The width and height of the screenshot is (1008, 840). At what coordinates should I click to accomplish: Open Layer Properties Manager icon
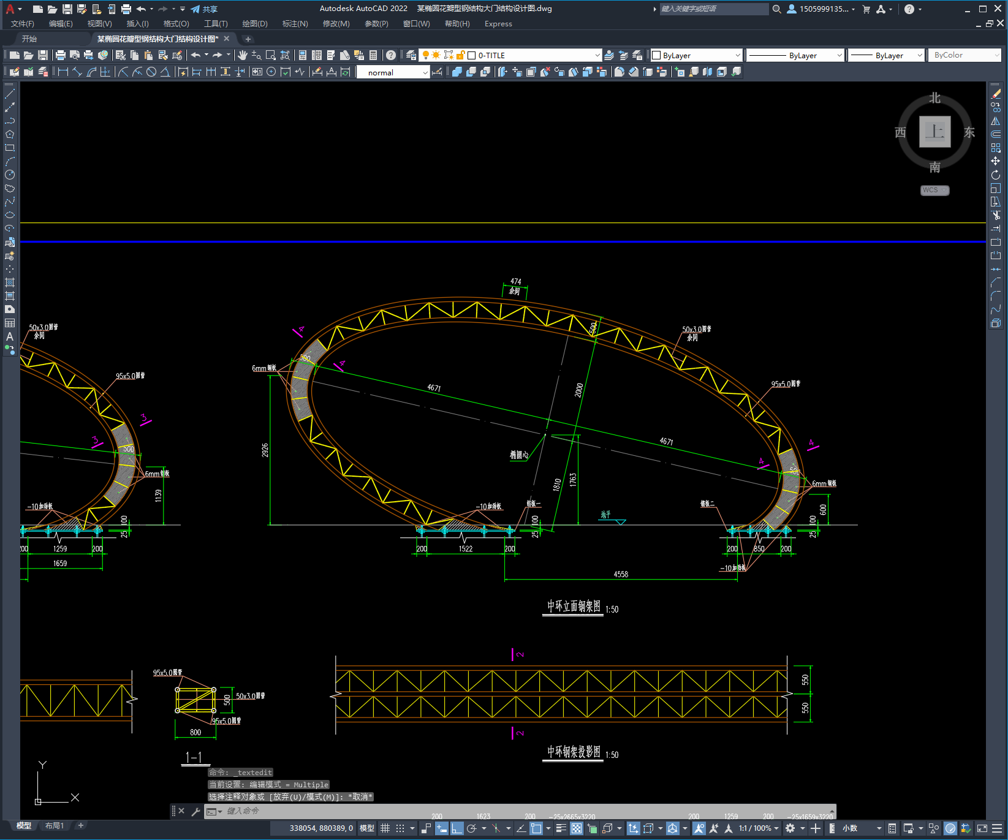(x=411, y=55)
